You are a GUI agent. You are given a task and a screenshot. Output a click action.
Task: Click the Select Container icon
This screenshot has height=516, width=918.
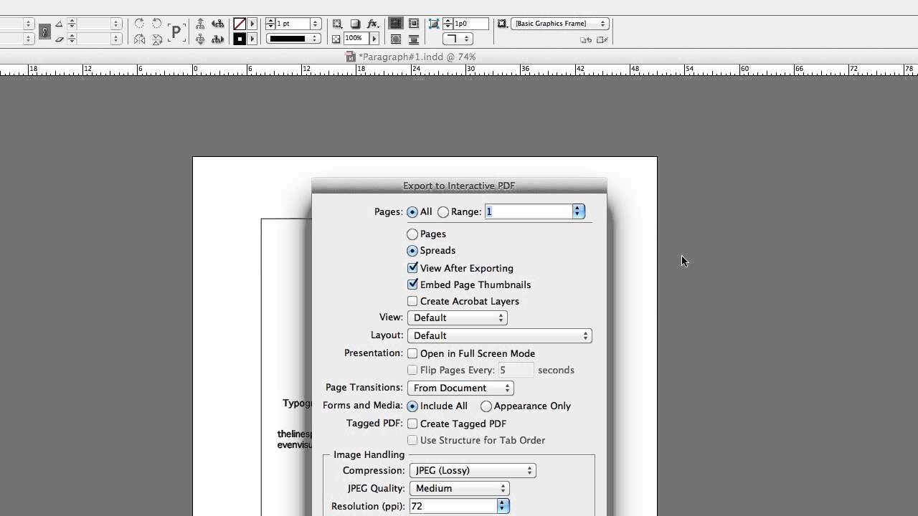tap(200, 24)
